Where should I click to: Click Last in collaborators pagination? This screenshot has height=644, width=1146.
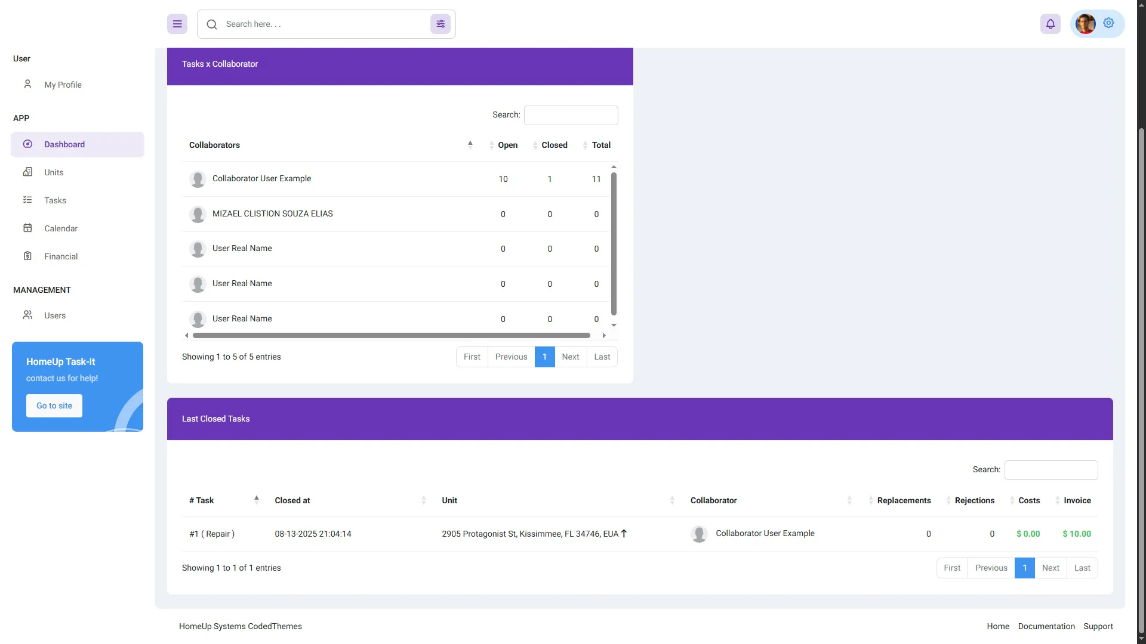(x=602, y=357)
